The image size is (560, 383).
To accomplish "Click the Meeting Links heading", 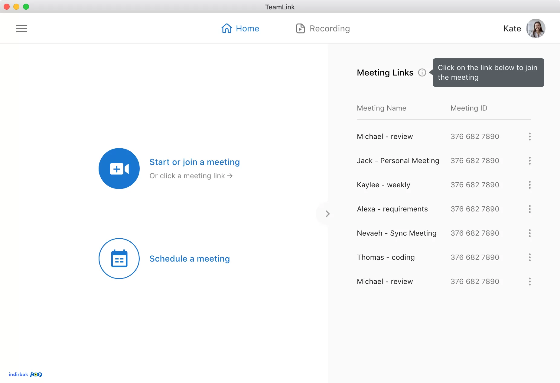I will coord(385,72).
